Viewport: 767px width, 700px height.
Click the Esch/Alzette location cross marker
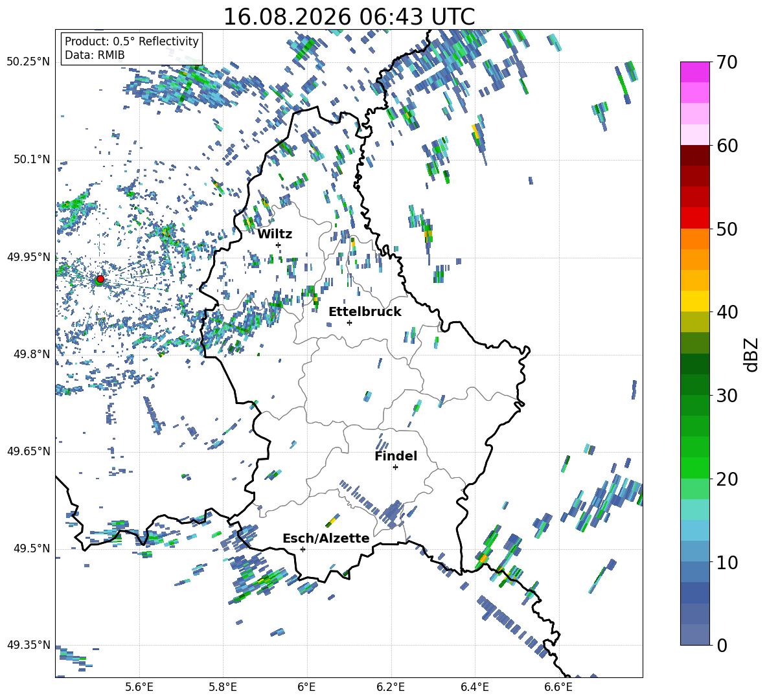click(303, 549)
